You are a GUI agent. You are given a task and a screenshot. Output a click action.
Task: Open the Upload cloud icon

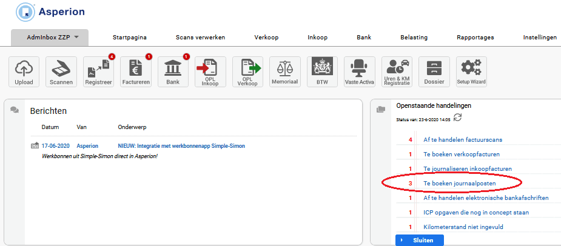tap(24, 72)
